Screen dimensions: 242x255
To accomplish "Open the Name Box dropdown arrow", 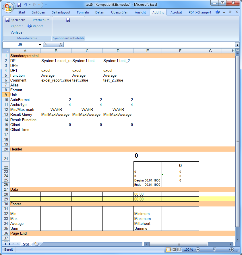I will pos(40,45).
